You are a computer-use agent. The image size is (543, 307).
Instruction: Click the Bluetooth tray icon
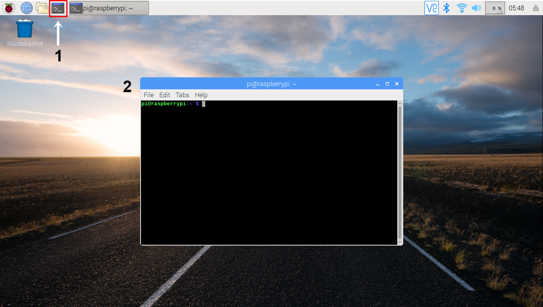click(x=447, y=8)
